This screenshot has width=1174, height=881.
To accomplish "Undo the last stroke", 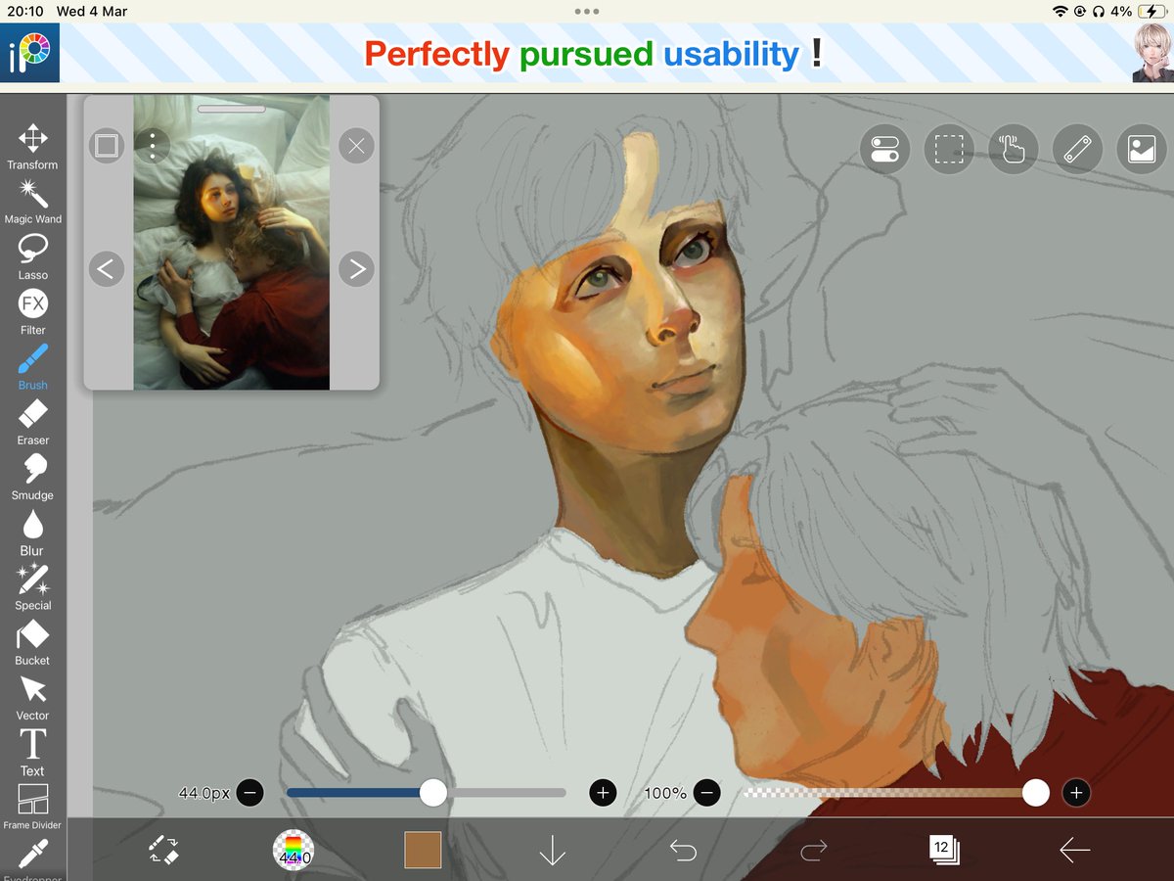I will tap(683, 851).
